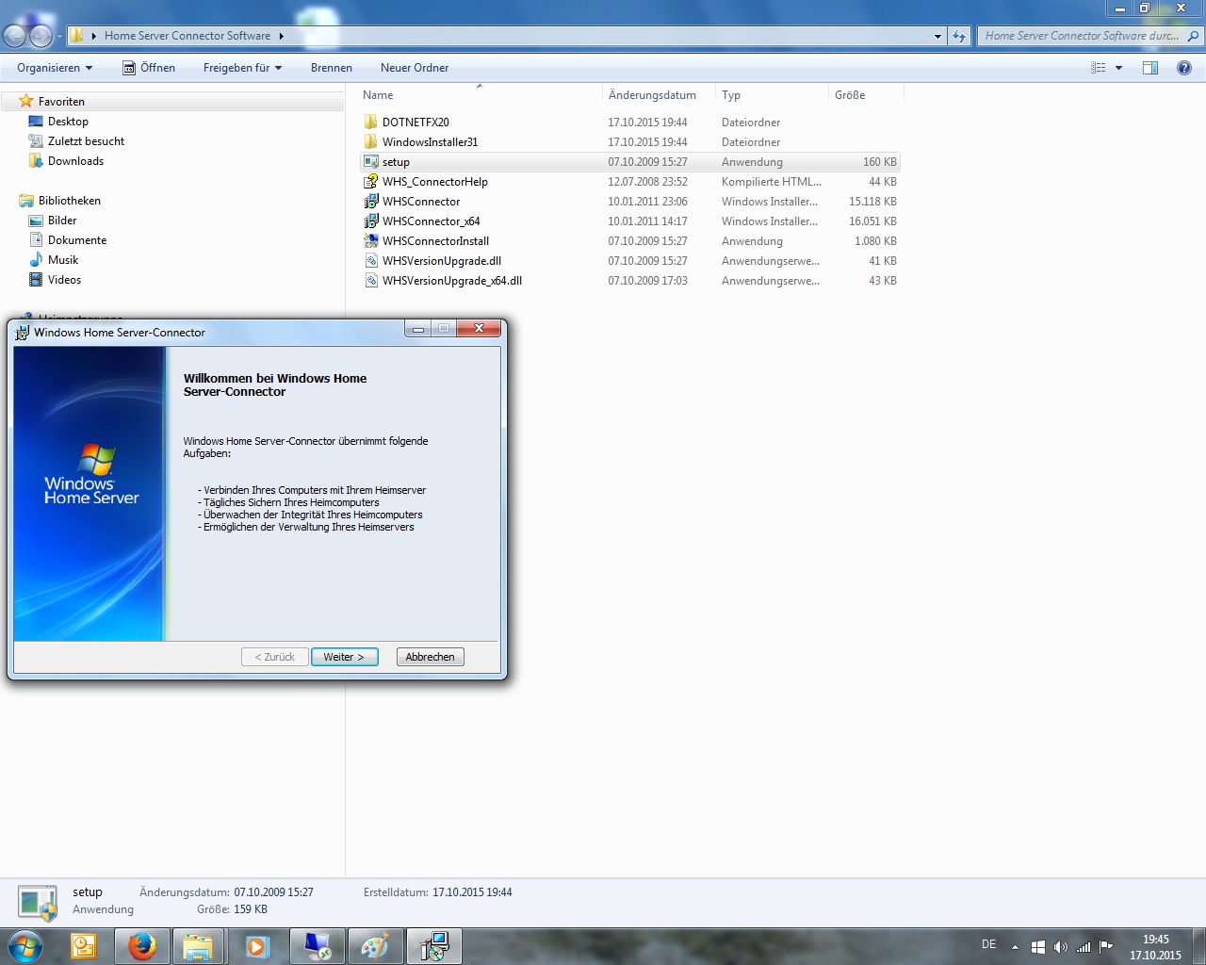Click the volume speaker tray icon
Screen dimensions: 1206x965
click(1061, 946)
